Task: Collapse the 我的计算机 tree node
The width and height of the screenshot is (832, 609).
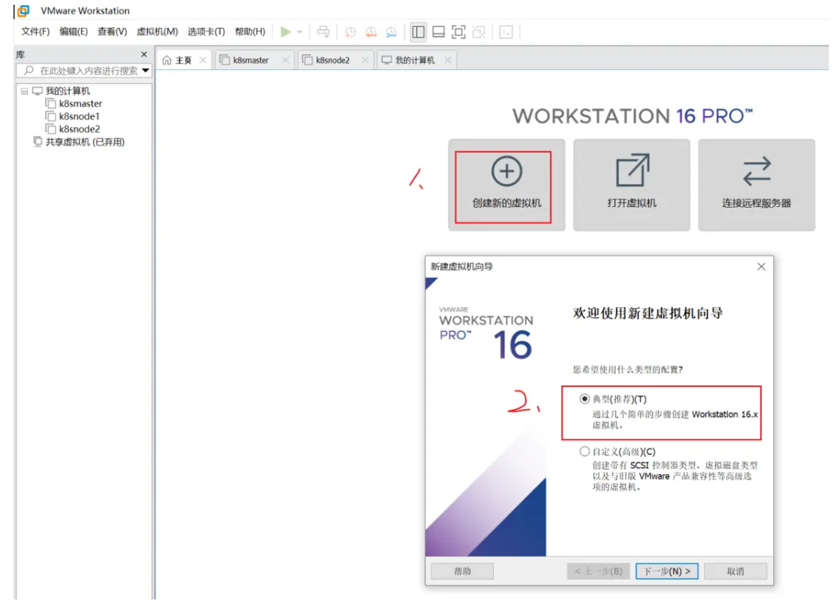Action: 25,91
